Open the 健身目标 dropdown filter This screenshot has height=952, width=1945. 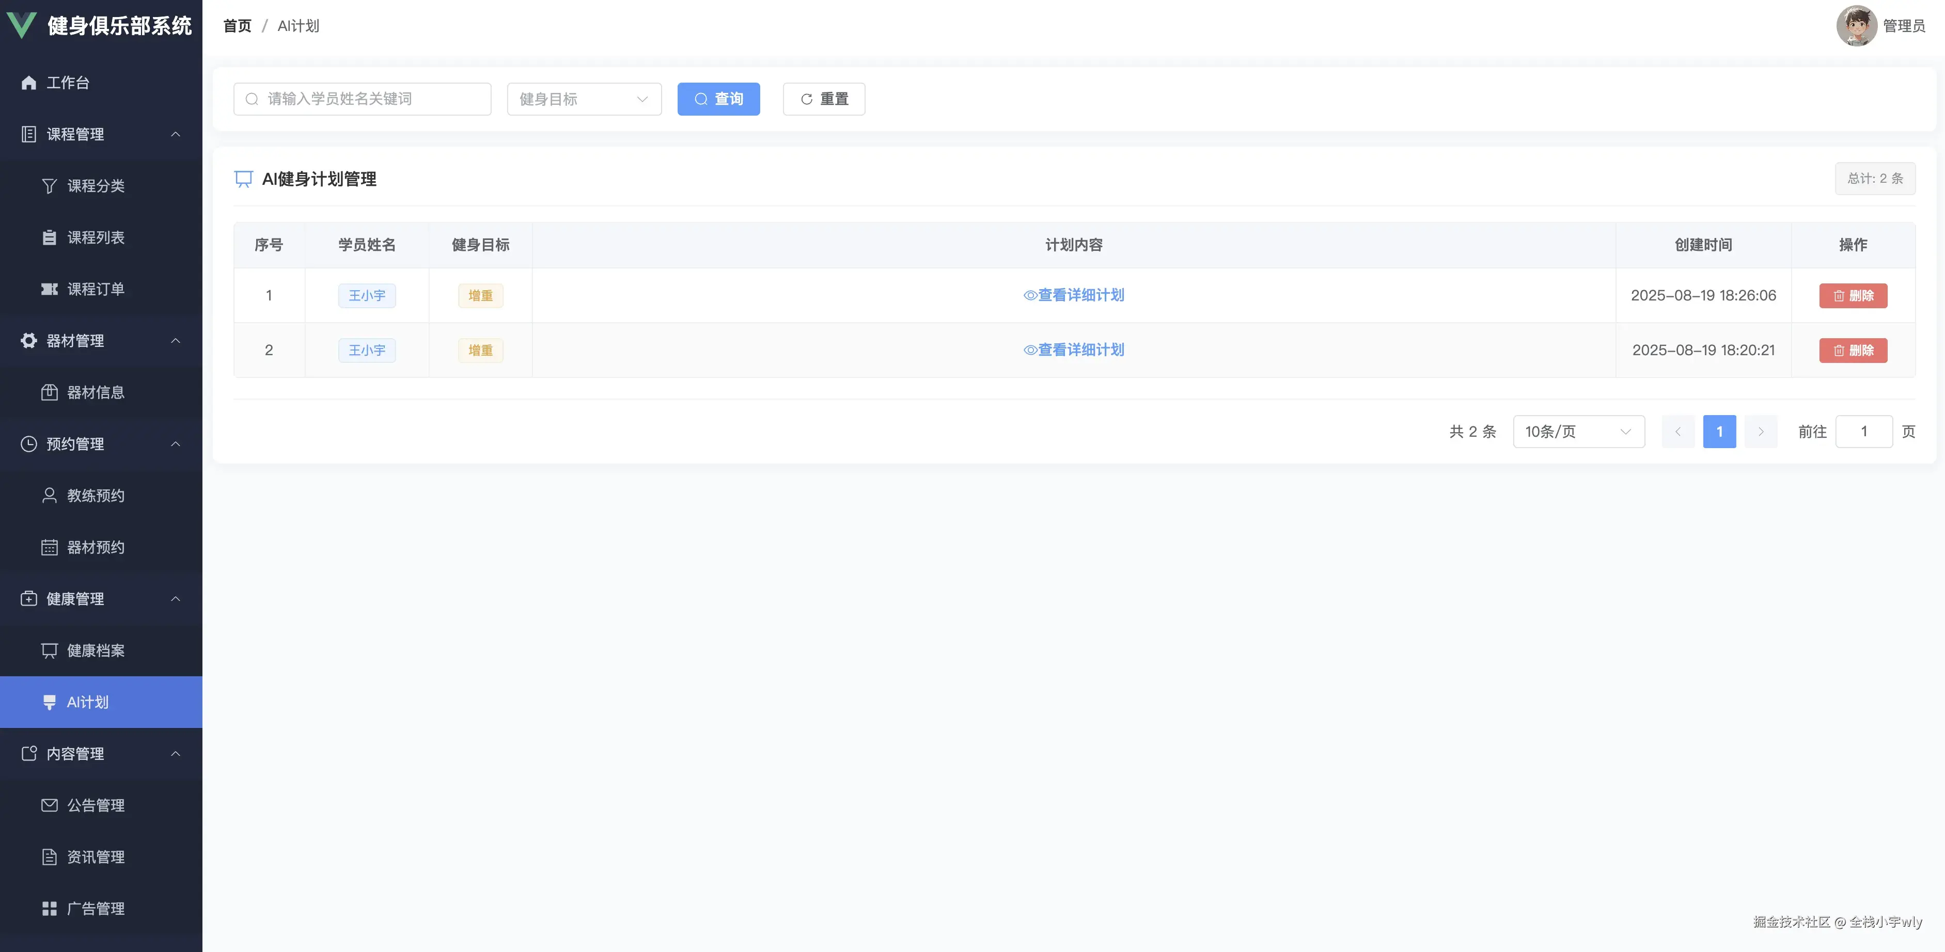pyautogui.click(x=584, y=99)
